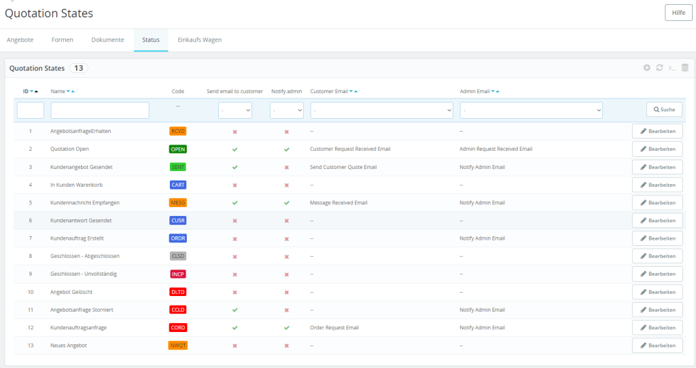696x368 pixels.
Task: Toggle send email for AngebotsanfrageErhalten
Action: (x=234, y=132)
